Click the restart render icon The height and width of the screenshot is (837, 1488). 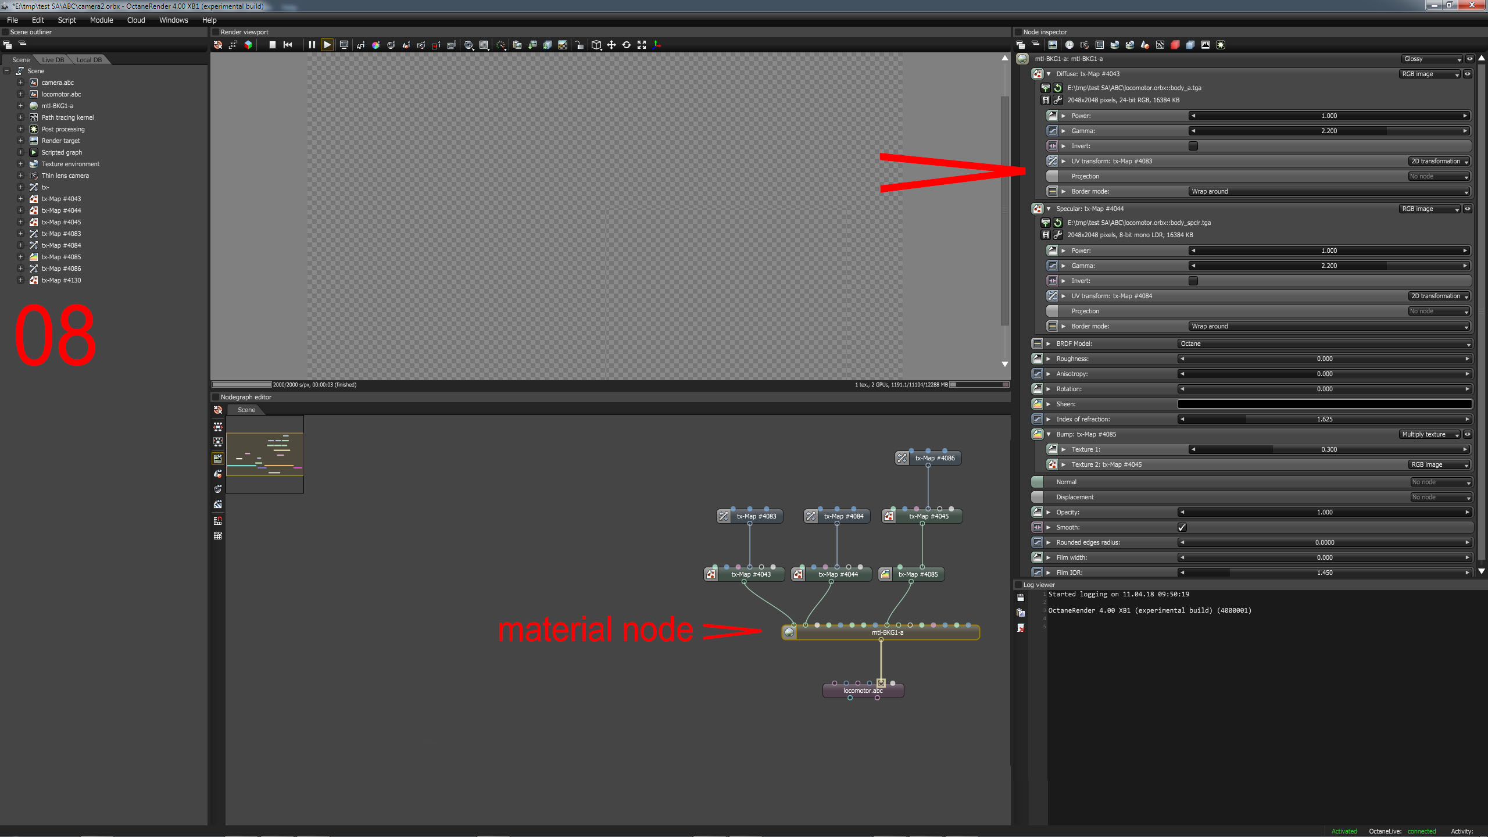[288, 45]
